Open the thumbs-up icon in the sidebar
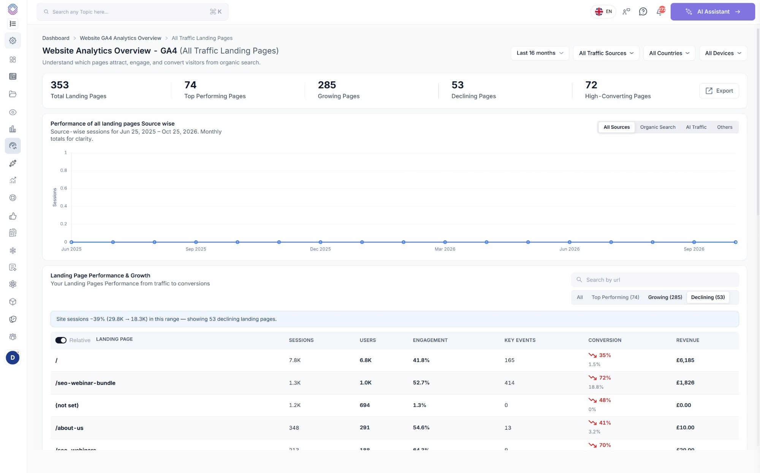760x473 pixels. (13, 216)
